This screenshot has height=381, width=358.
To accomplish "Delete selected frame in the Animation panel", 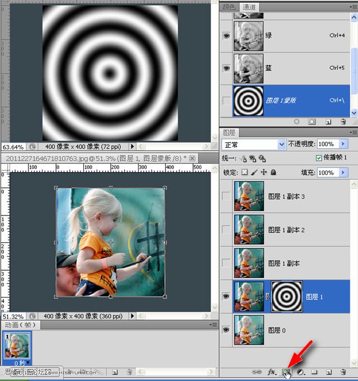I will point(129,371).
